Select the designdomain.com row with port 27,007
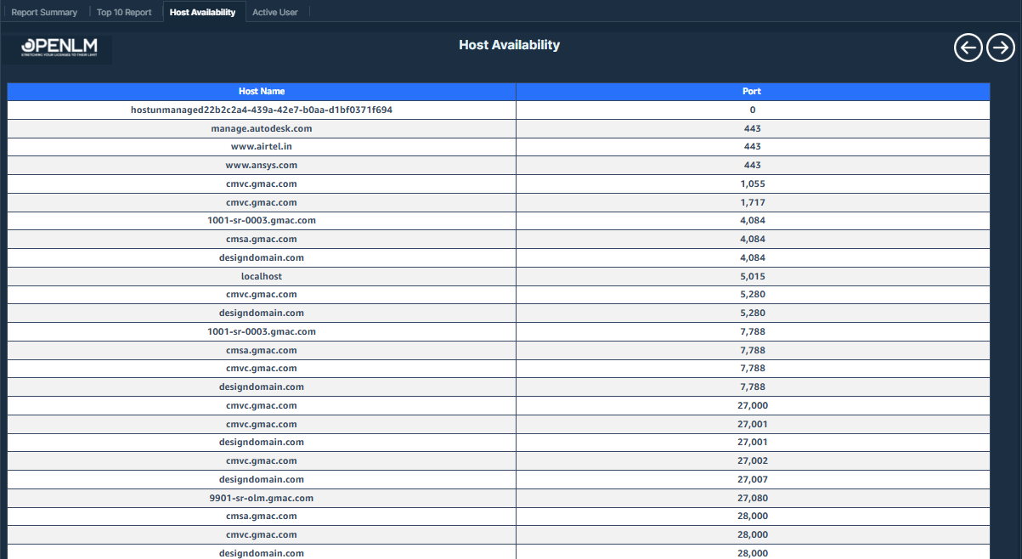 click(x=261, y=478)
